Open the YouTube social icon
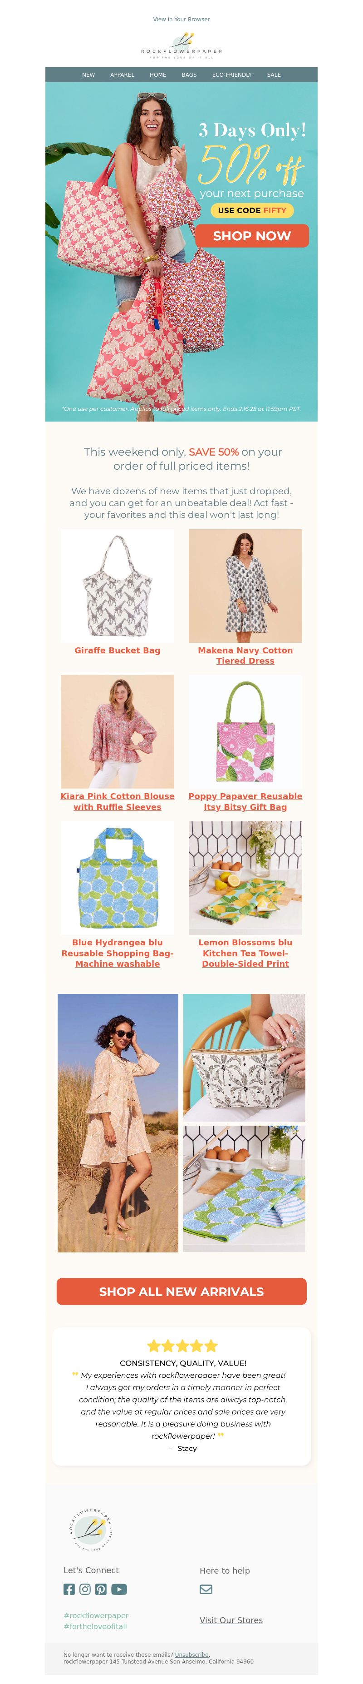 (119, 1589)
